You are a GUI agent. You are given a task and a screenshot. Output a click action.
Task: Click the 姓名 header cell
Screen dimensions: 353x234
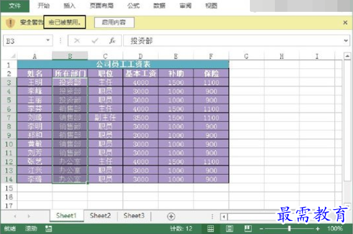[34, 73]
